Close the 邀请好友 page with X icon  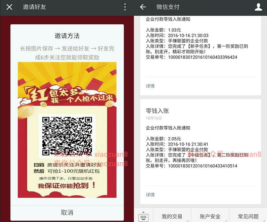9,7
